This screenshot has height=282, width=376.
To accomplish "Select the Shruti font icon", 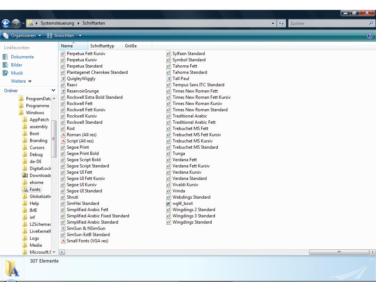I will [x=63, y=197].
